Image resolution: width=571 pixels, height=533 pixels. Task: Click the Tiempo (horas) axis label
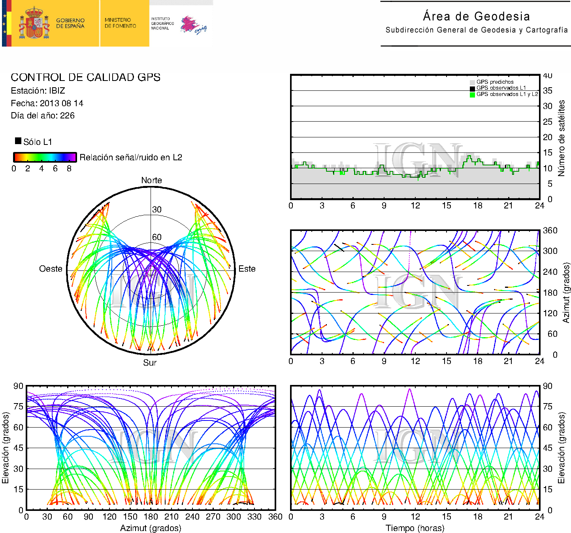coord(415,528)
